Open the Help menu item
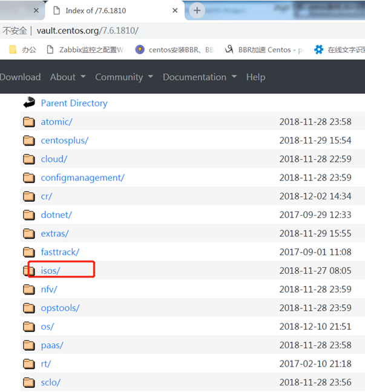This screenshot has width=365, height=392. [256, 77]
